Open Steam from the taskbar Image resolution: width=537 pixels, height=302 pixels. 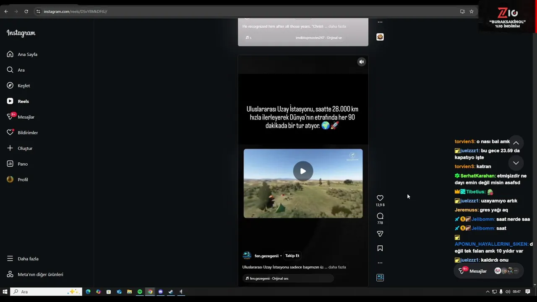pos(171,292)
